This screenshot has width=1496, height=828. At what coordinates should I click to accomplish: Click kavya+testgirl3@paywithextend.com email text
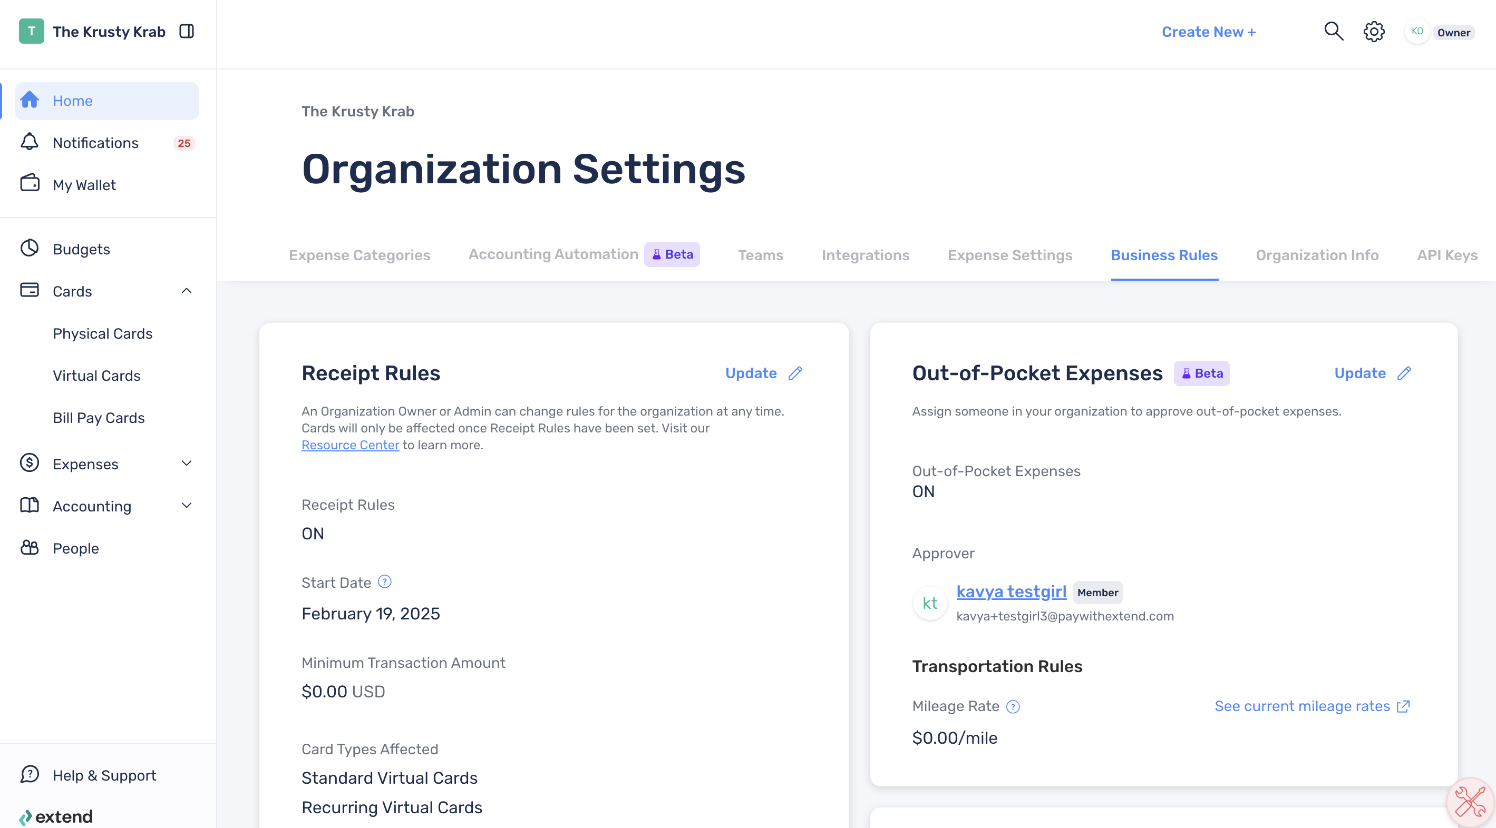[x=1064, y=616]
